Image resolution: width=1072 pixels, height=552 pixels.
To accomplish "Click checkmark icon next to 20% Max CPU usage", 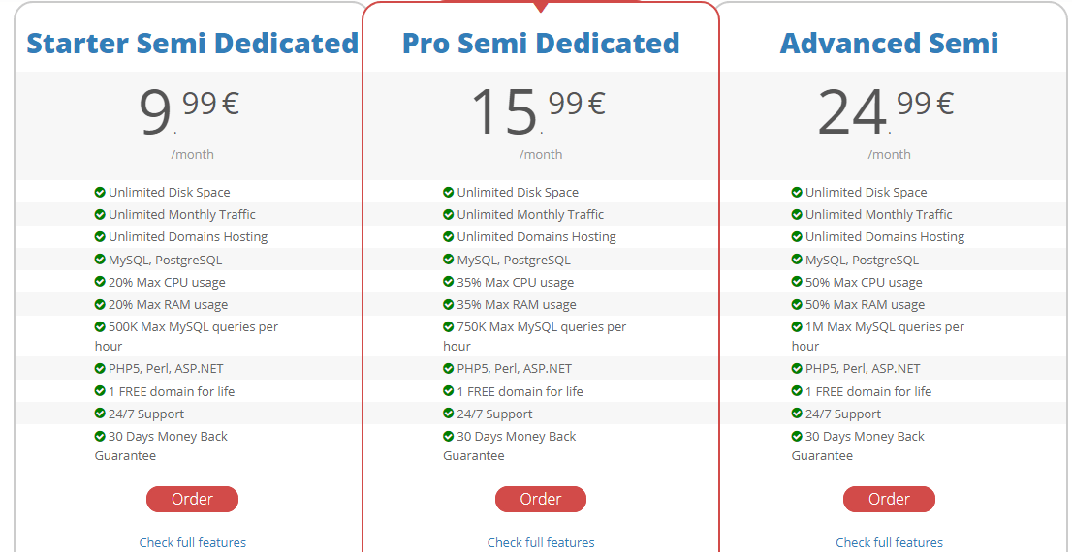I will click(100, 282).
